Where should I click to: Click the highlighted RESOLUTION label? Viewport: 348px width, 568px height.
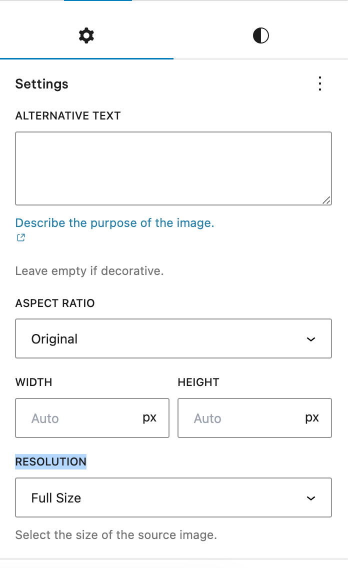(x=50, y=461)
